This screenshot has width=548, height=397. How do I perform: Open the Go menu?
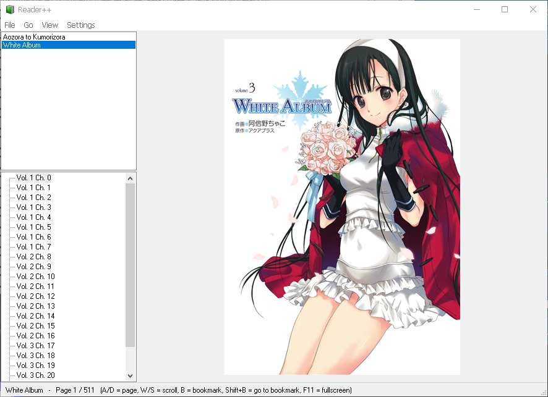tap(28, 25)
